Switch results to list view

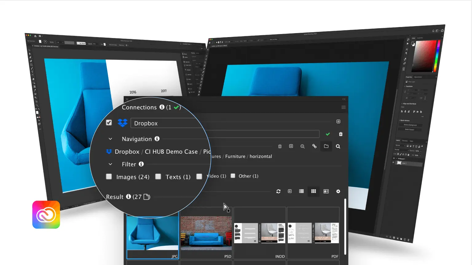(301, 191)
